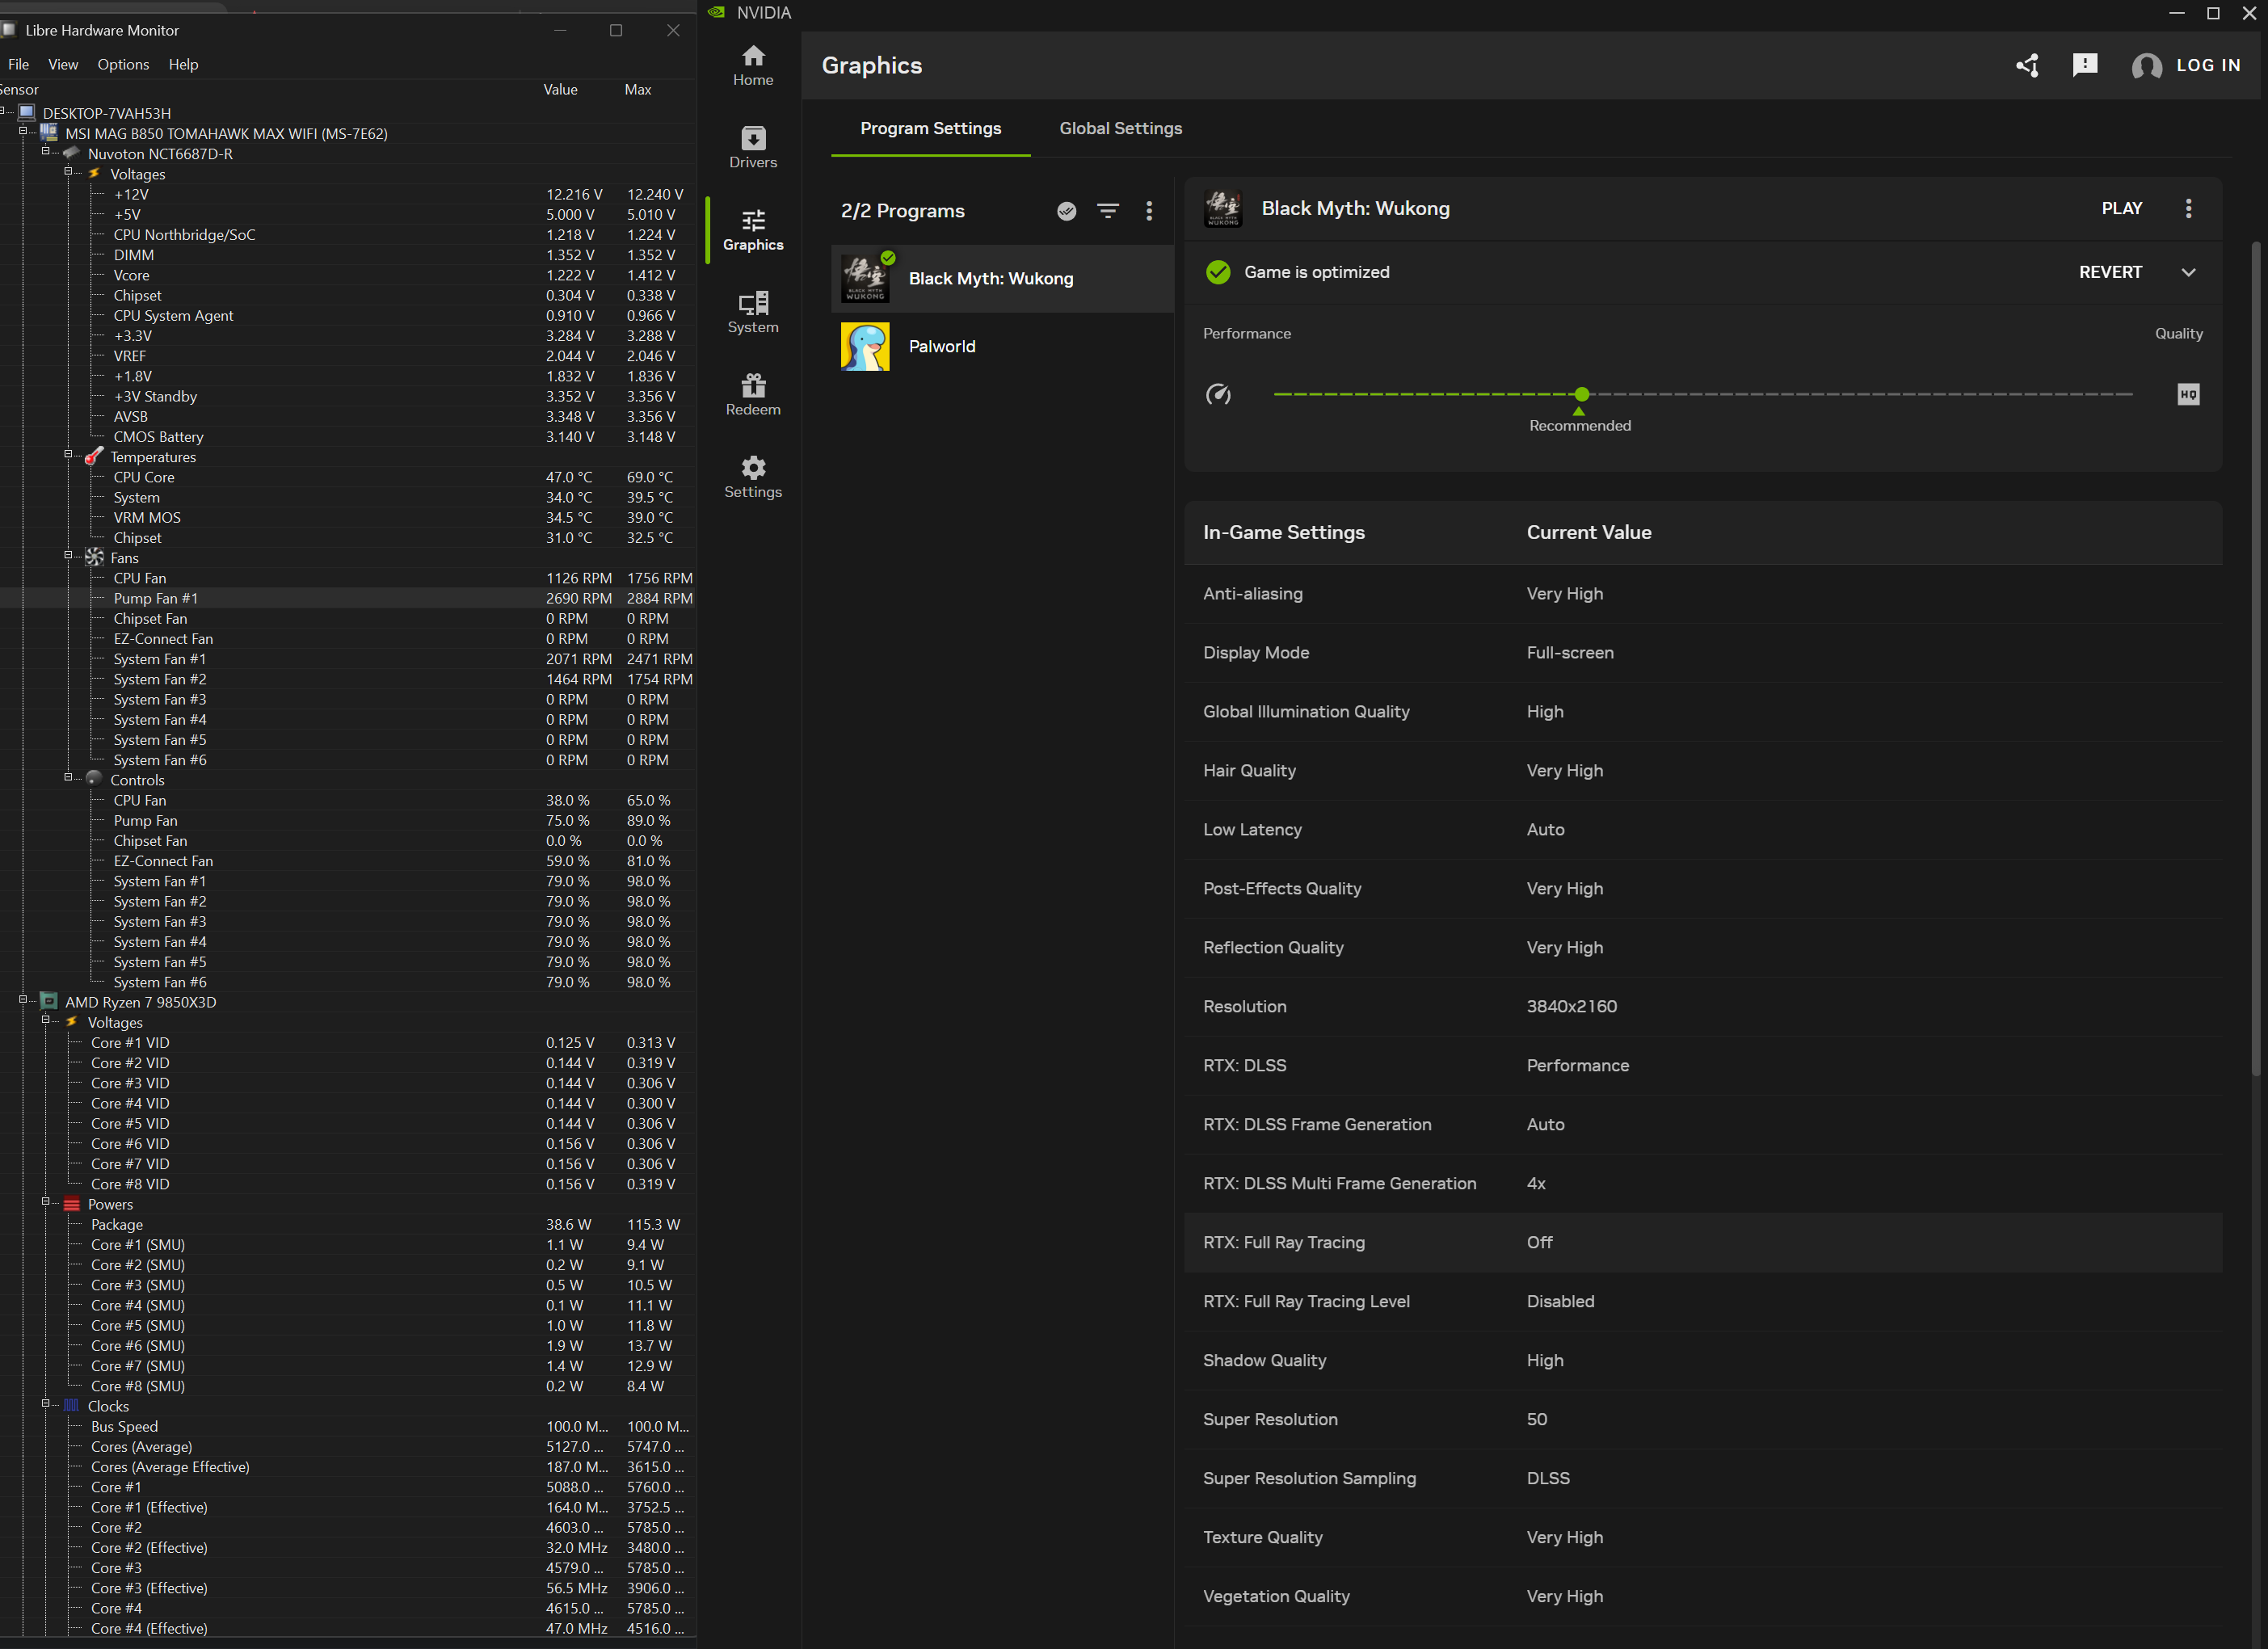Click the HQ quality icon on slider
2268x1649 pixels.
[x=2188, y=394]
